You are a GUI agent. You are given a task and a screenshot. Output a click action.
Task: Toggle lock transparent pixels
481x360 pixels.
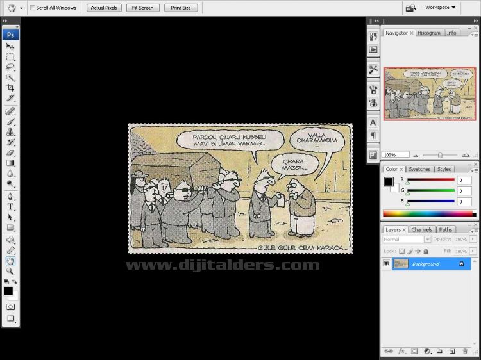402,251
